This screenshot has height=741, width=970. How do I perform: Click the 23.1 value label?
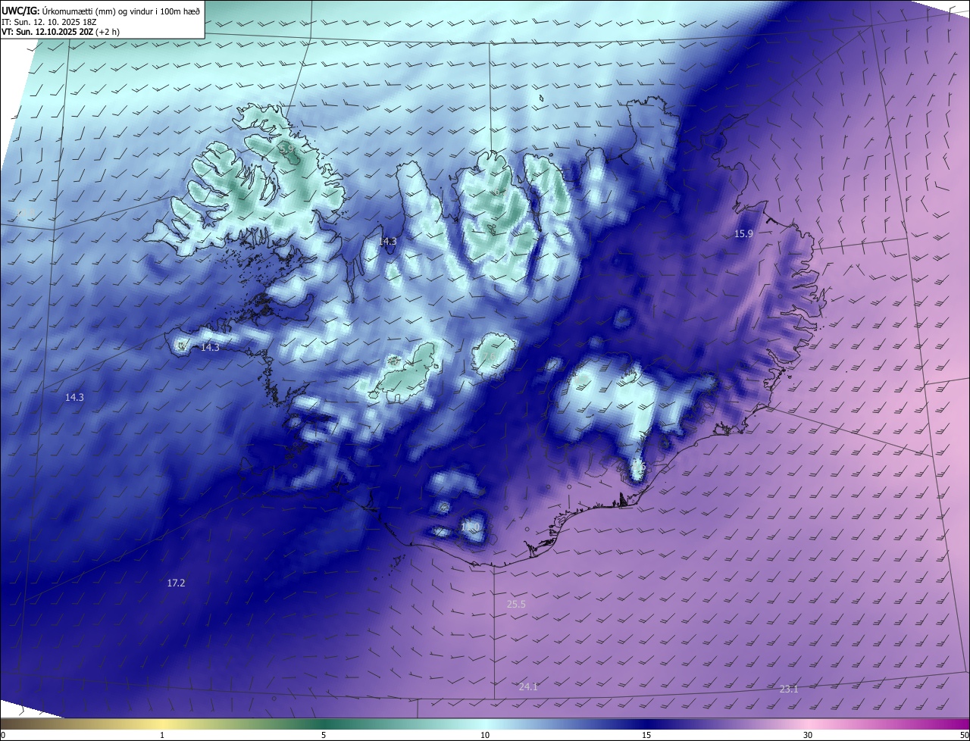click(789, 689)
